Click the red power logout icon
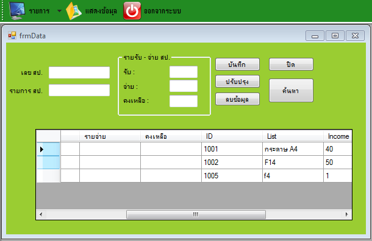The width and height of the screenshot is (372, 241). tap(132, 11)
